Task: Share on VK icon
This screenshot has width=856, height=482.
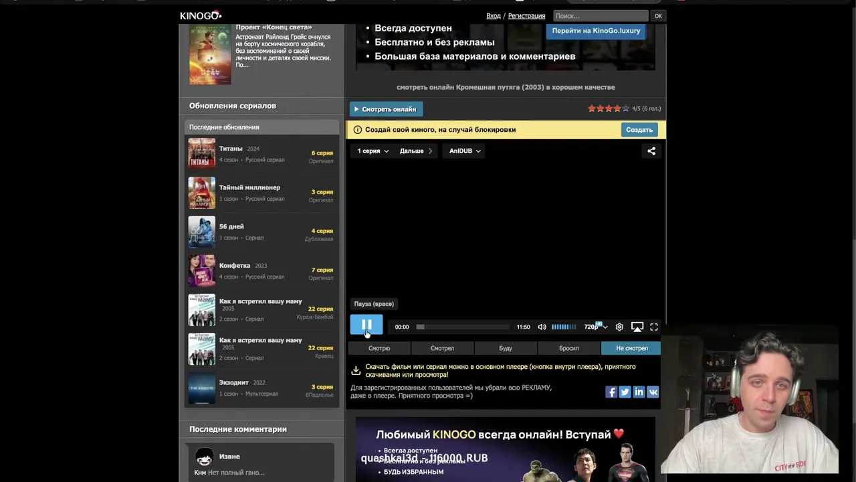Action: coord(653,392)
